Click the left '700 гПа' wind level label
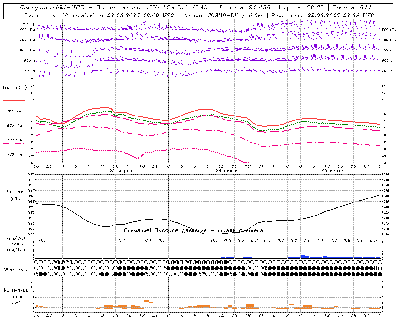398x318 pixels. point(27,40)
